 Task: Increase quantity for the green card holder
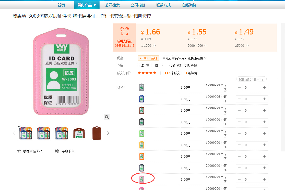point(264,133)
